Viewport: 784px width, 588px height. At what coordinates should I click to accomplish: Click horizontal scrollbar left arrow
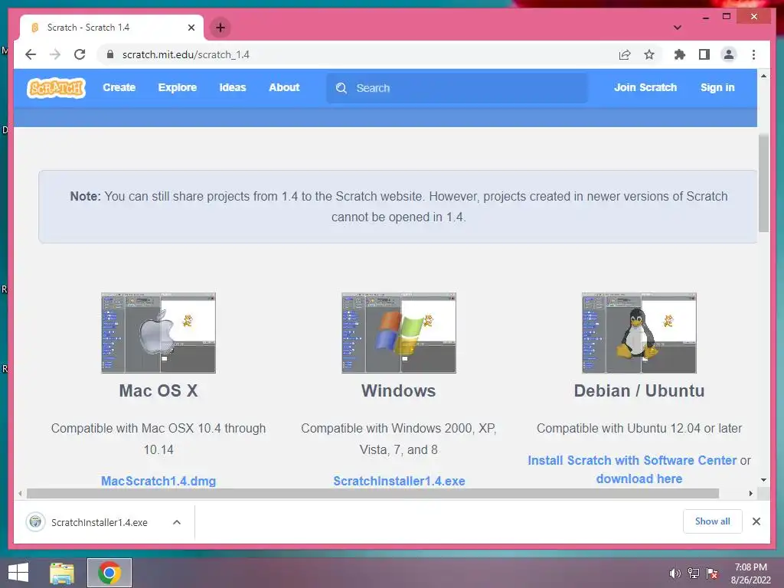click(x=20, y=494)
